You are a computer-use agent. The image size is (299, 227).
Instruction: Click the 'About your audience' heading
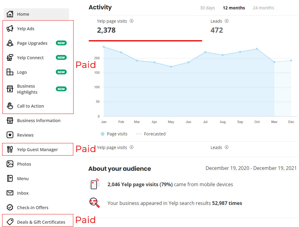(x=119, y=169)
